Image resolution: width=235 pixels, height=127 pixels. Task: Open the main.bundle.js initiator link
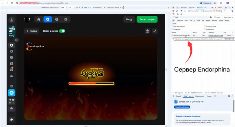tap(216, 36)
